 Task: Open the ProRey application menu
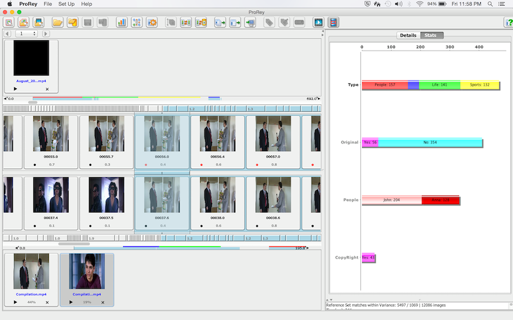[28, 4]
